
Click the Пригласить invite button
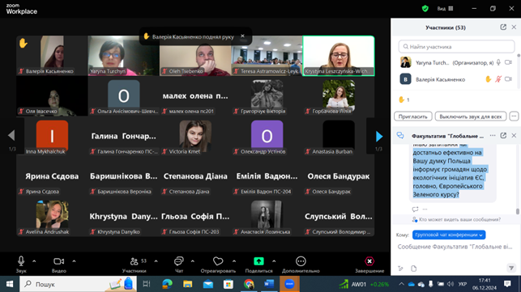coord(413,116)
